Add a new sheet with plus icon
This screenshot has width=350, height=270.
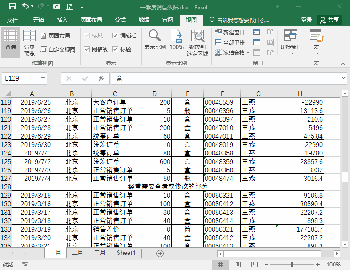click(x=160, y=253)
